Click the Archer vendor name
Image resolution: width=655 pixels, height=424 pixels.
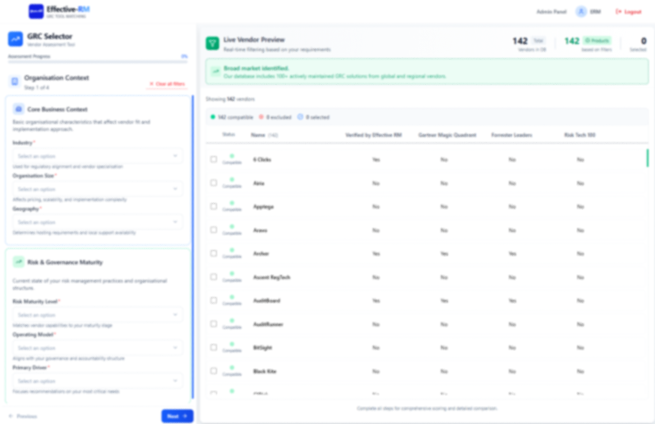(261, 254)
